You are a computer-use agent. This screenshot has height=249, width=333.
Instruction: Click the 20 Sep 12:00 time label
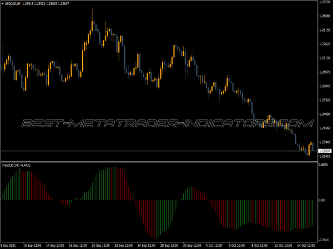[101, 245]
